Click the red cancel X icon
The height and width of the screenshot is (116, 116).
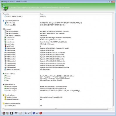coord(41,113)
